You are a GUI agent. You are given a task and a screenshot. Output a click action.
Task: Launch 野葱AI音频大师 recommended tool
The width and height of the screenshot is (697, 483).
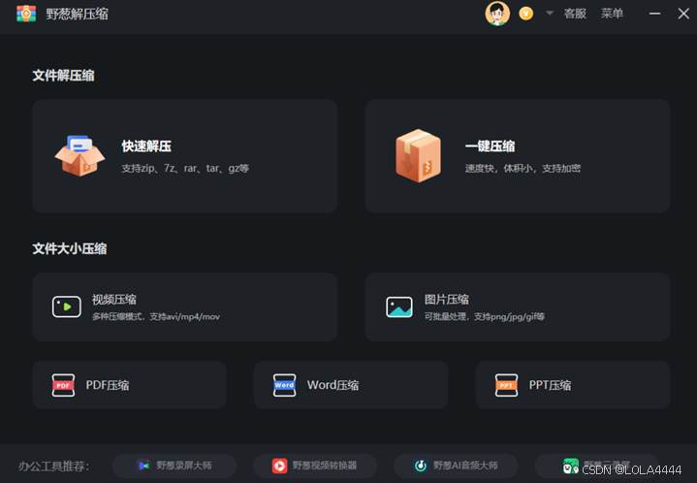coord(456,466)
